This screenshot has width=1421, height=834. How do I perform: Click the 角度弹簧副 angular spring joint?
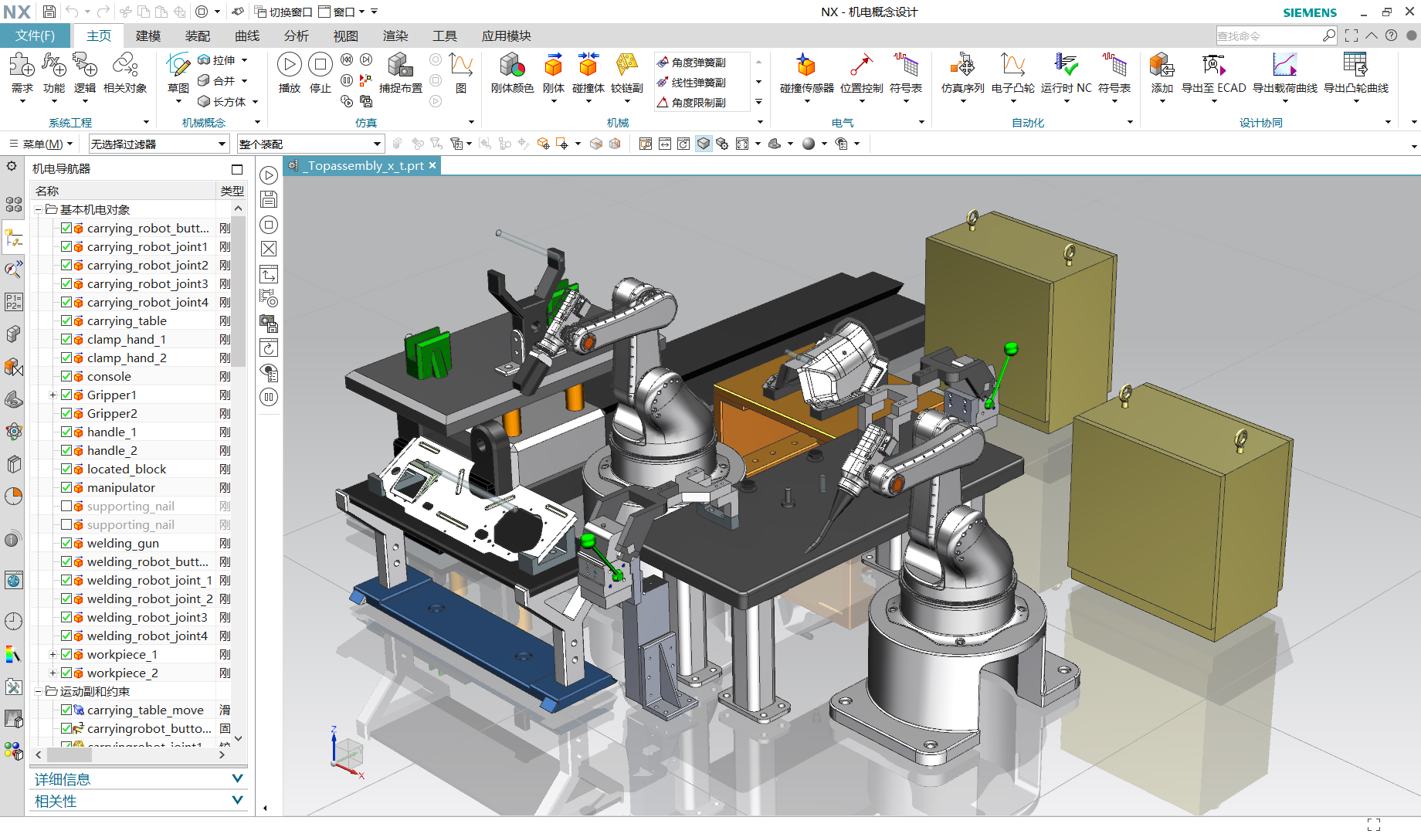point(691,63)
